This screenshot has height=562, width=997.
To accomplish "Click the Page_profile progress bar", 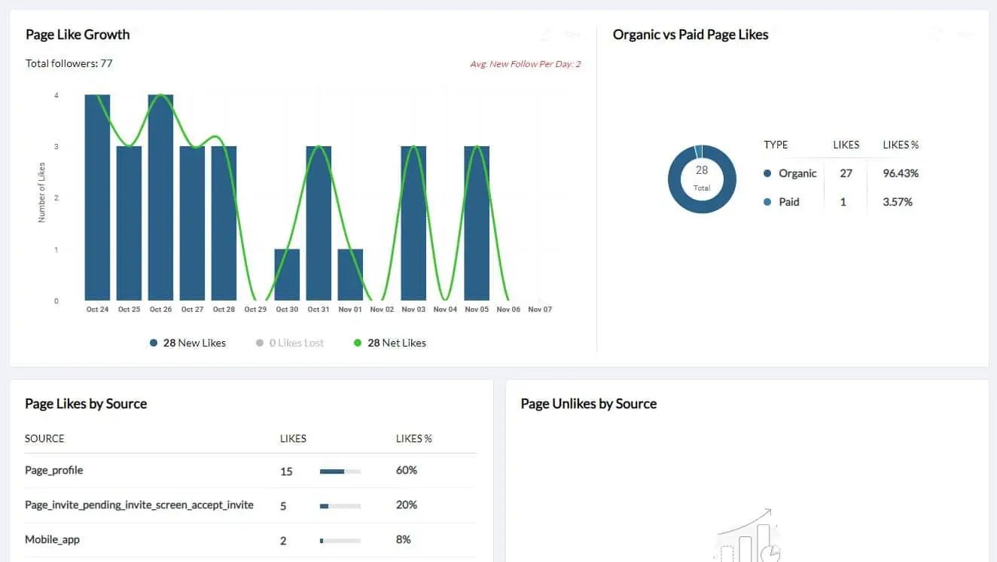I will [x=340, y=472].
